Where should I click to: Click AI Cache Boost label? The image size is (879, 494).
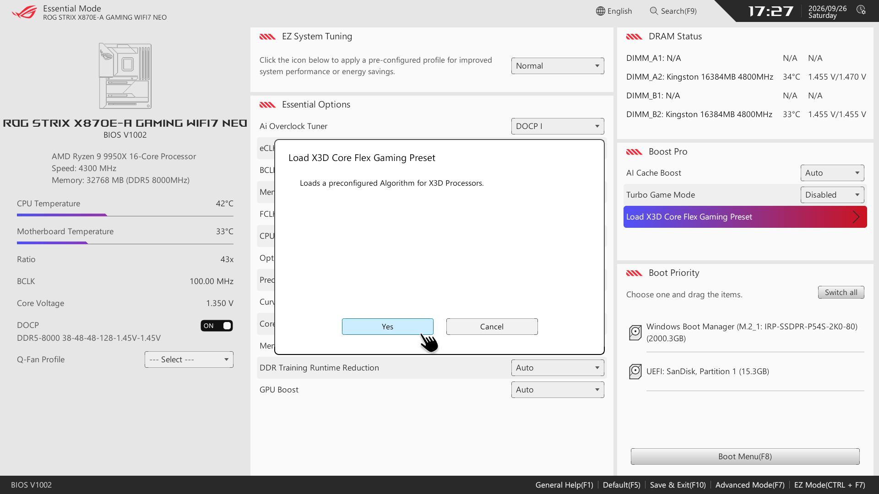(x=653, y=173)
